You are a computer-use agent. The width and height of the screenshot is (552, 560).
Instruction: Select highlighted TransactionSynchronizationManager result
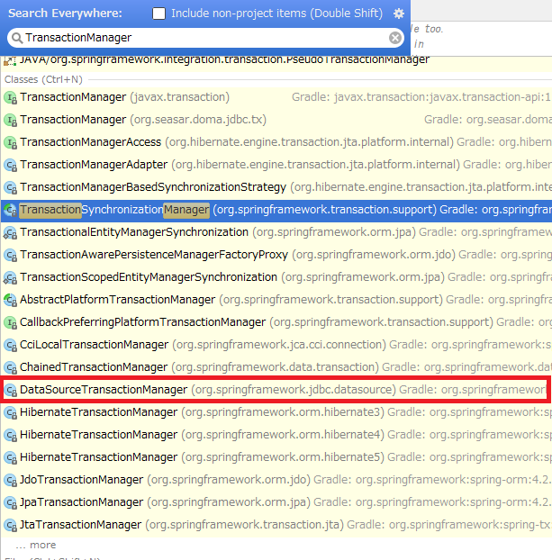coord(276,210)
